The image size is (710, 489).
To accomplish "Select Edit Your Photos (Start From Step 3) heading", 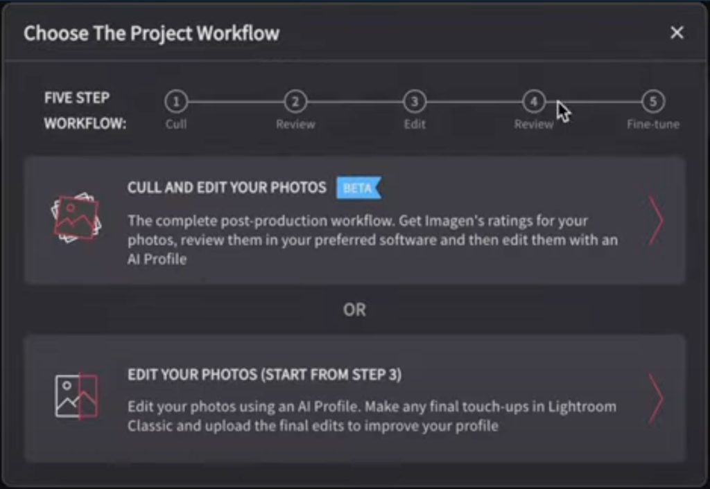I will click(x=264, y=375).
